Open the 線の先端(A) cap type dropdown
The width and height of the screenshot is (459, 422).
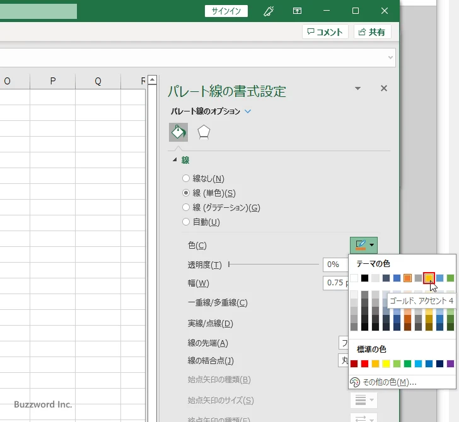click(344, 343)
